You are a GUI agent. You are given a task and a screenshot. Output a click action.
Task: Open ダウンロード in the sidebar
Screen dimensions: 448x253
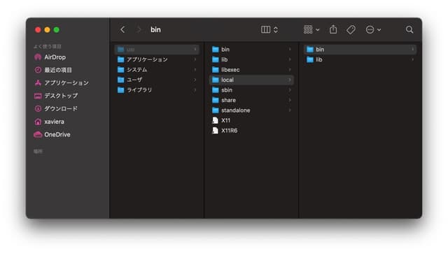[56, 108]
